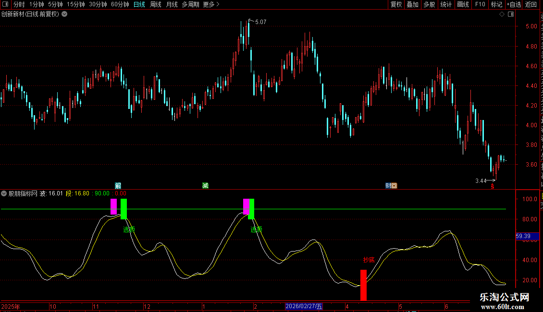This screenshot has width=543, height=312.
Task: Click the red S marker below the price low
Action: pyautogui.click(x=493, y=186)
